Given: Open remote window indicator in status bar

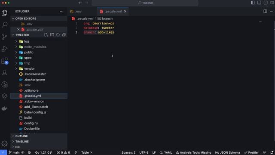Looking at the screenshot, I should pyautogui.click(x=3, y=152).
